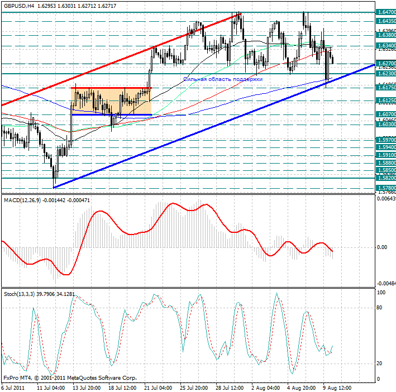Click the '18 Jul 12:00' time label
The image size is (396, 392).
[122, 388]
